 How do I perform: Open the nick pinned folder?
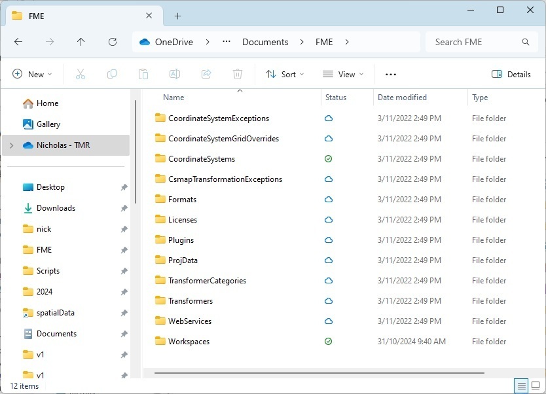[44, 229]
